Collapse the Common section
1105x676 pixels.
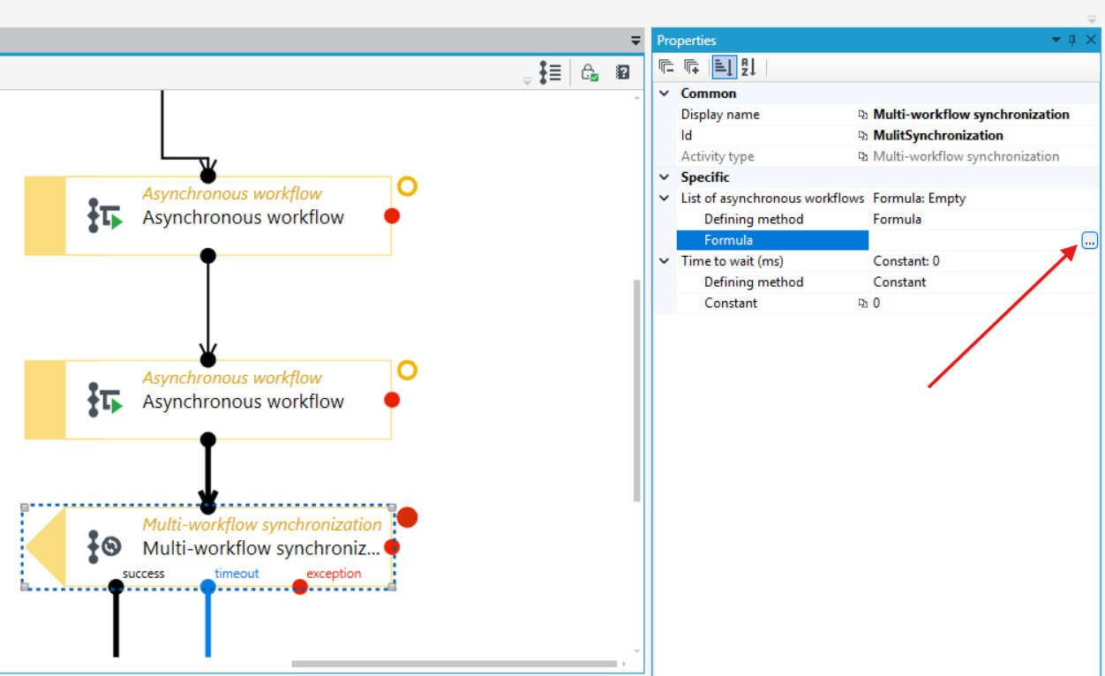(665, 94)
